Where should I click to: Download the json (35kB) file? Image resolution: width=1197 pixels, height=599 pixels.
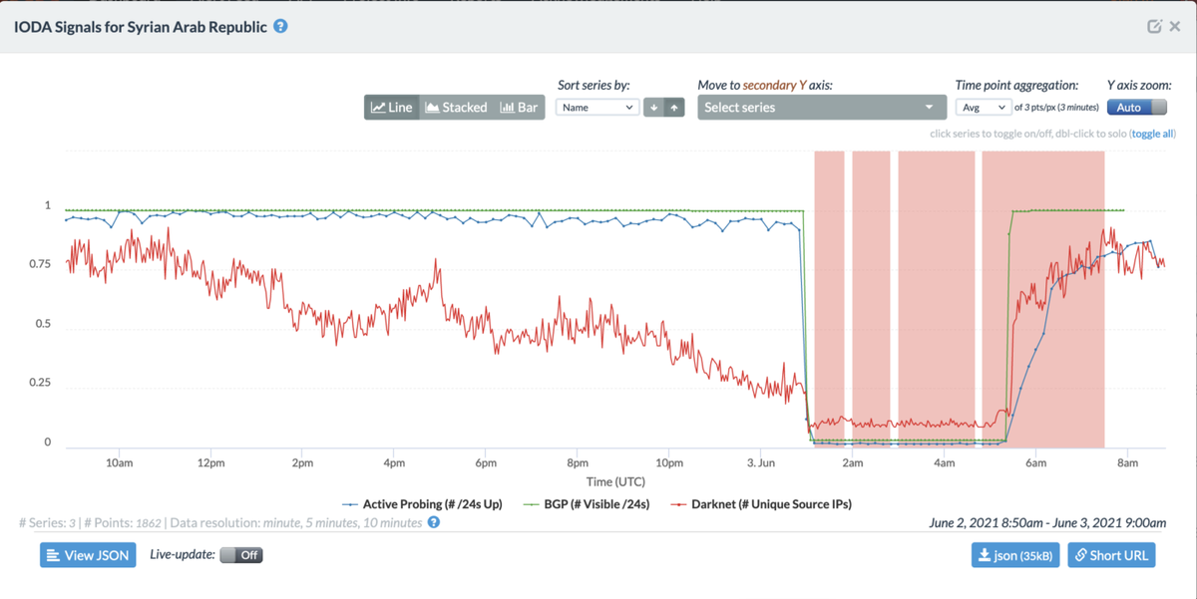[x=1014, y=555]
